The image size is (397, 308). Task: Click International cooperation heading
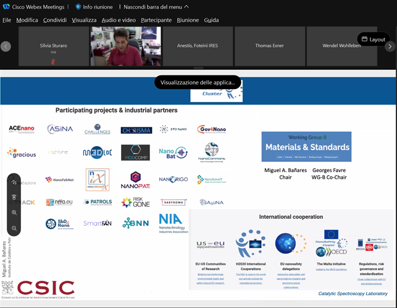291,216
